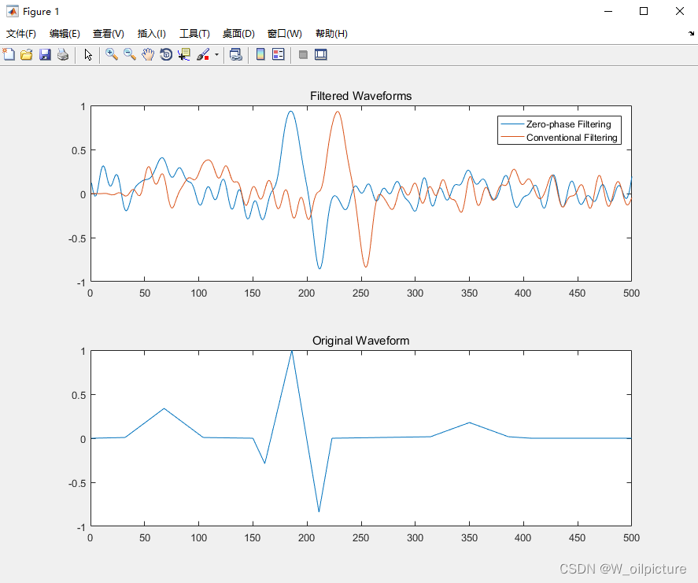Click the New Figure toolbar icon
Viewport: 698px width, 583px height.
9,55
